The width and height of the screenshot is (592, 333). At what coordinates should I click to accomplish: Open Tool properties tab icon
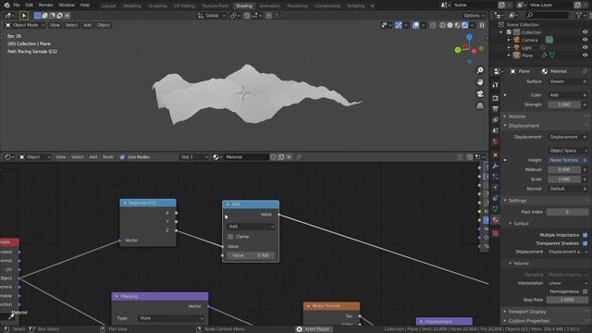point(496,85)
